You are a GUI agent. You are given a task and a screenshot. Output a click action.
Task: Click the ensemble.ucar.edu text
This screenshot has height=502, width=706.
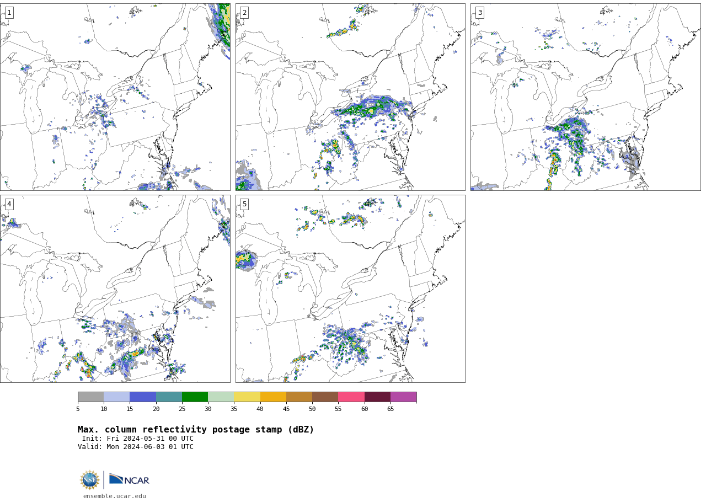coord(115,496)
